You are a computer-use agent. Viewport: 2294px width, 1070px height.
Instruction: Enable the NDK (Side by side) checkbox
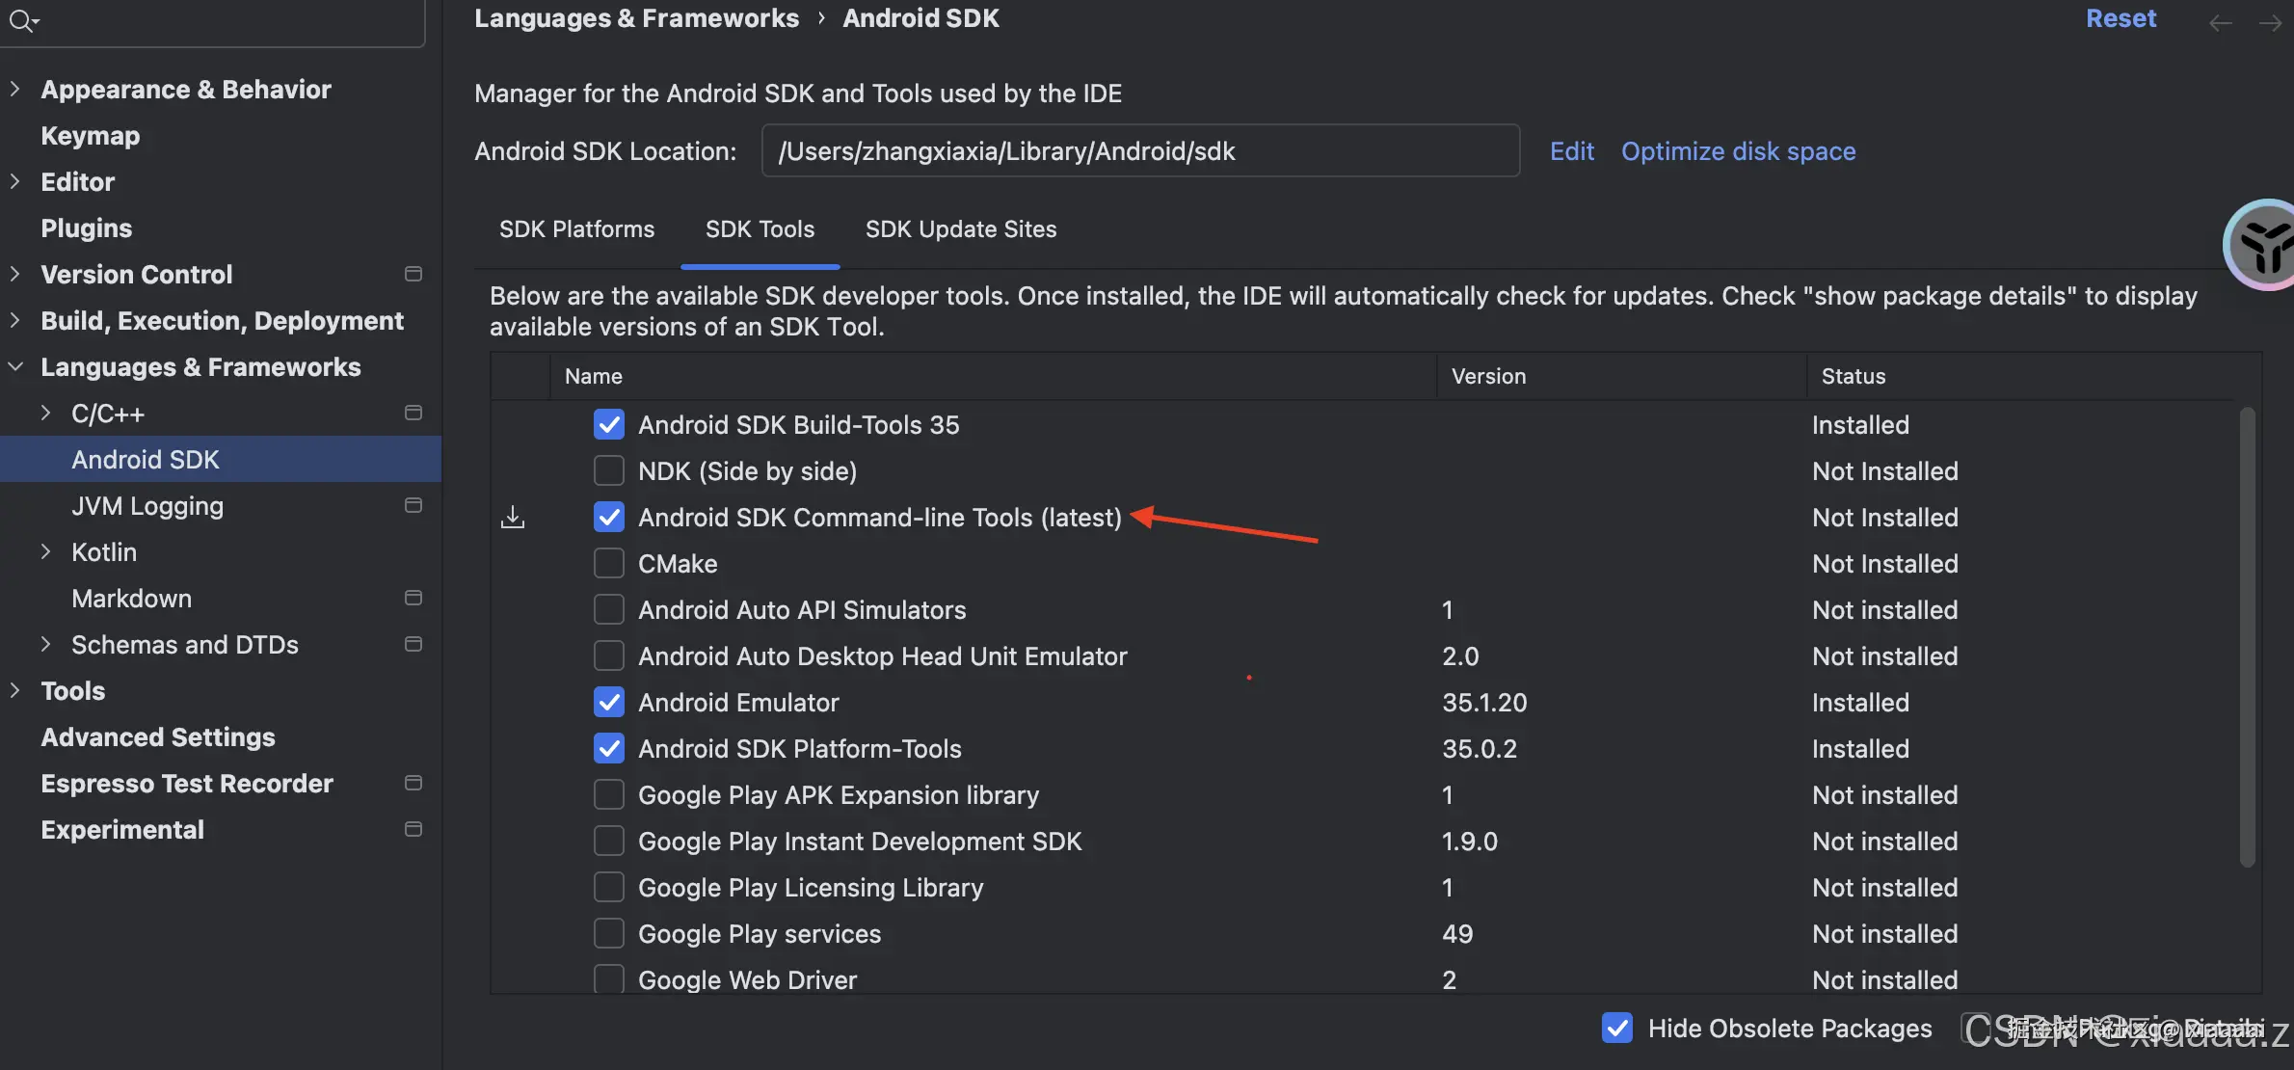tap(609, 471)
